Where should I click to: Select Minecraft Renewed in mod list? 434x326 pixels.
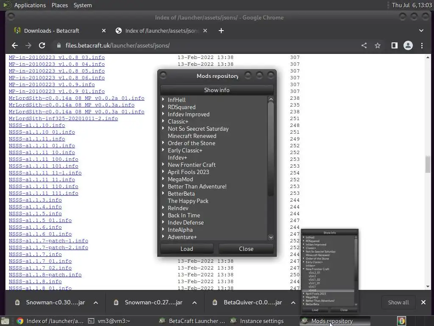pyautogui.click(x=192, y=136)
